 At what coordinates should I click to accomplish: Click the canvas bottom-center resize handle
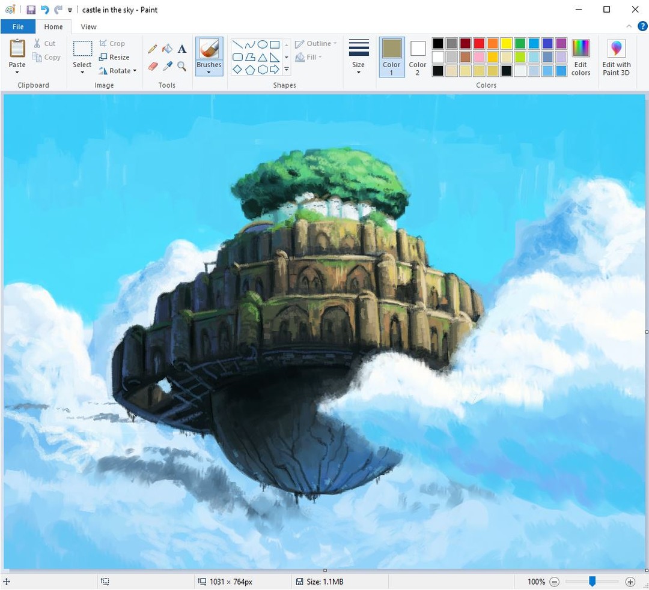coord(325,571)
